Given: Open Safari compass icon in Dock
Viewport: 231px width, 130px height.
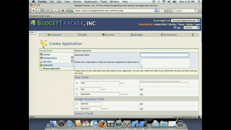Looking at the screenshot, I should [69, 123].
